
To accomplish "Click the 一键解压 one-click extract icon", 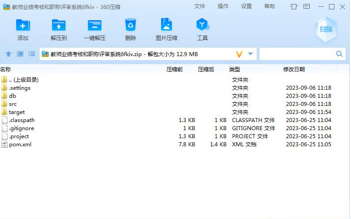I will pos(95,25).
